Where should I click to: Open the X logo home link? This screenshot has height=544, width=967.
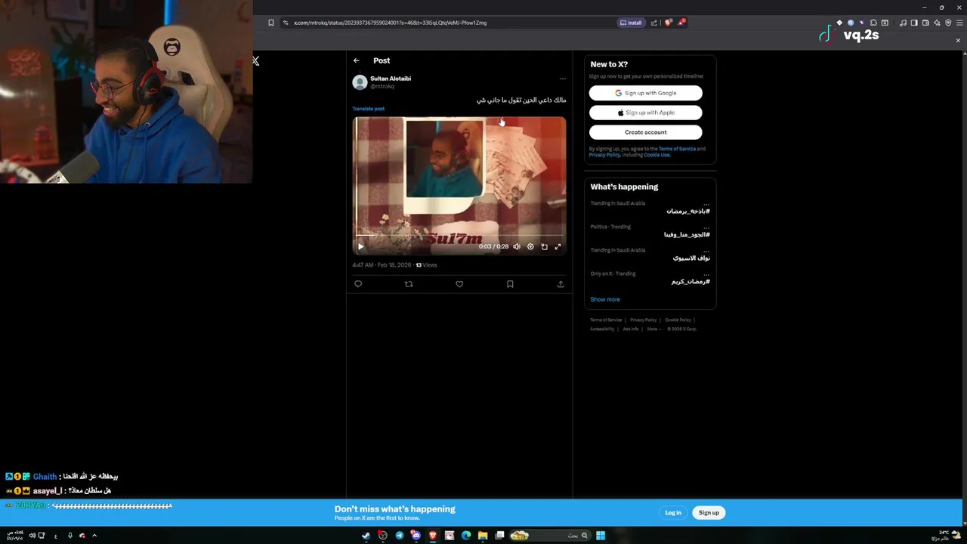coord(255,60)
